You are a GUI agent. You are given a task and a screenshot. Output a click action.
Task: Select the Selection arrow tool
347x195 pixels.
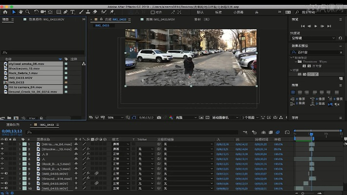(14, 12)
